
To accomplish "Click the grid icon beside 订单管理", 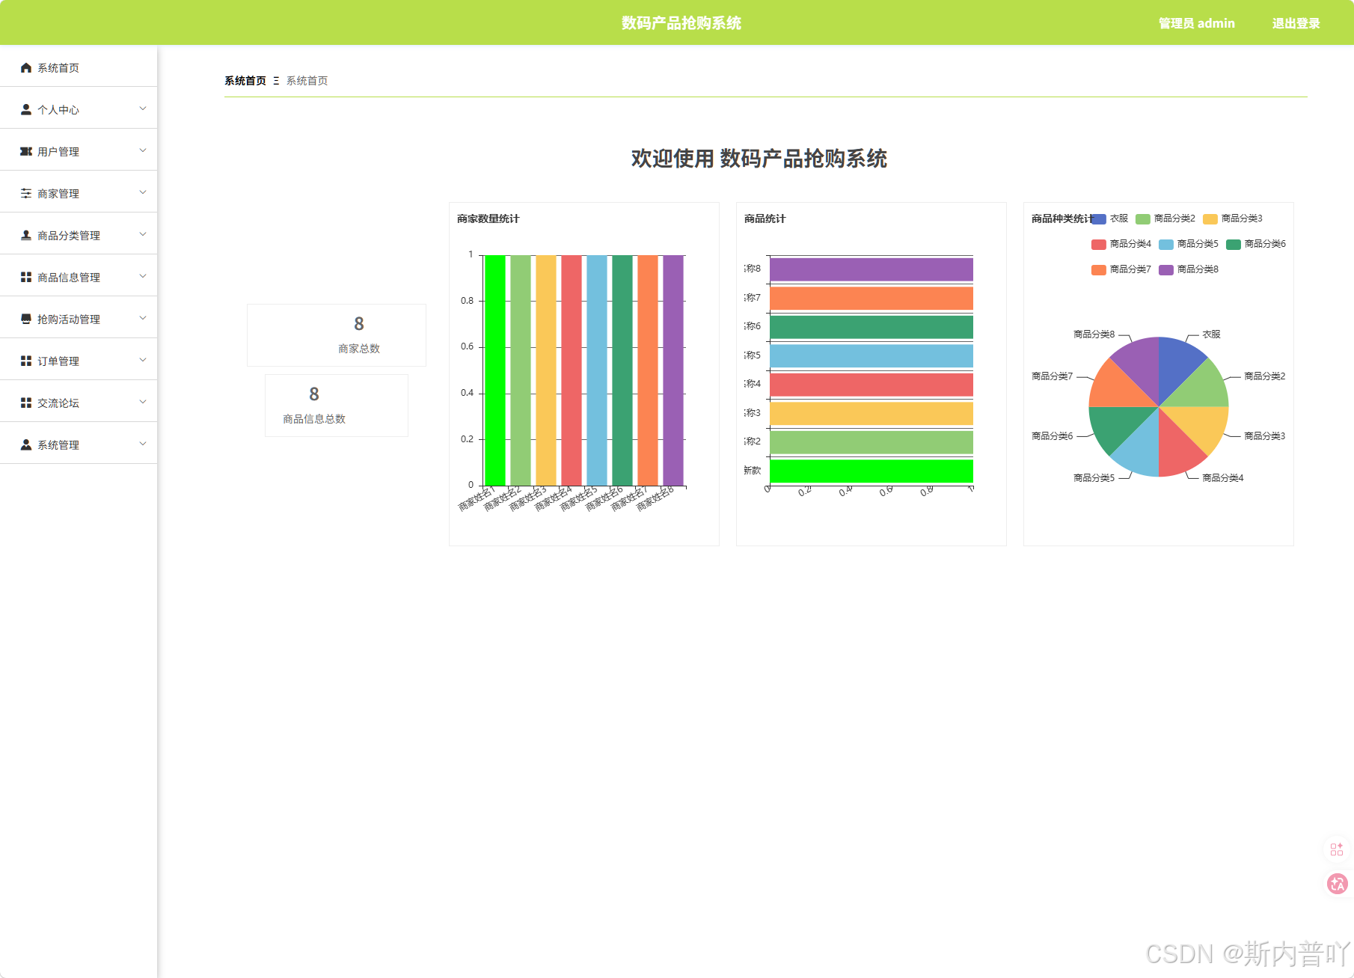I will click(x=26, y=361).
